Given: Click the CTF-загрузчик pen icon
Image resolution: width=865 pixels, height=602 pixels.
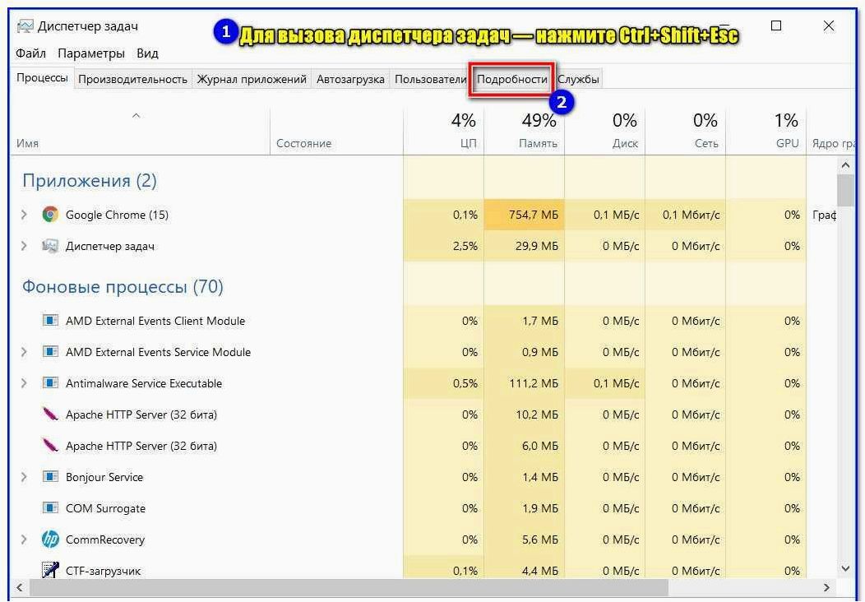Looking at the screenshot, I should [50, 570].
